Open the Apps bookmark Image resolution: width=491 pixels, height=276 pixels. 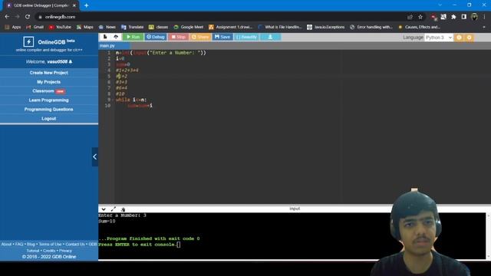point(13,28)
